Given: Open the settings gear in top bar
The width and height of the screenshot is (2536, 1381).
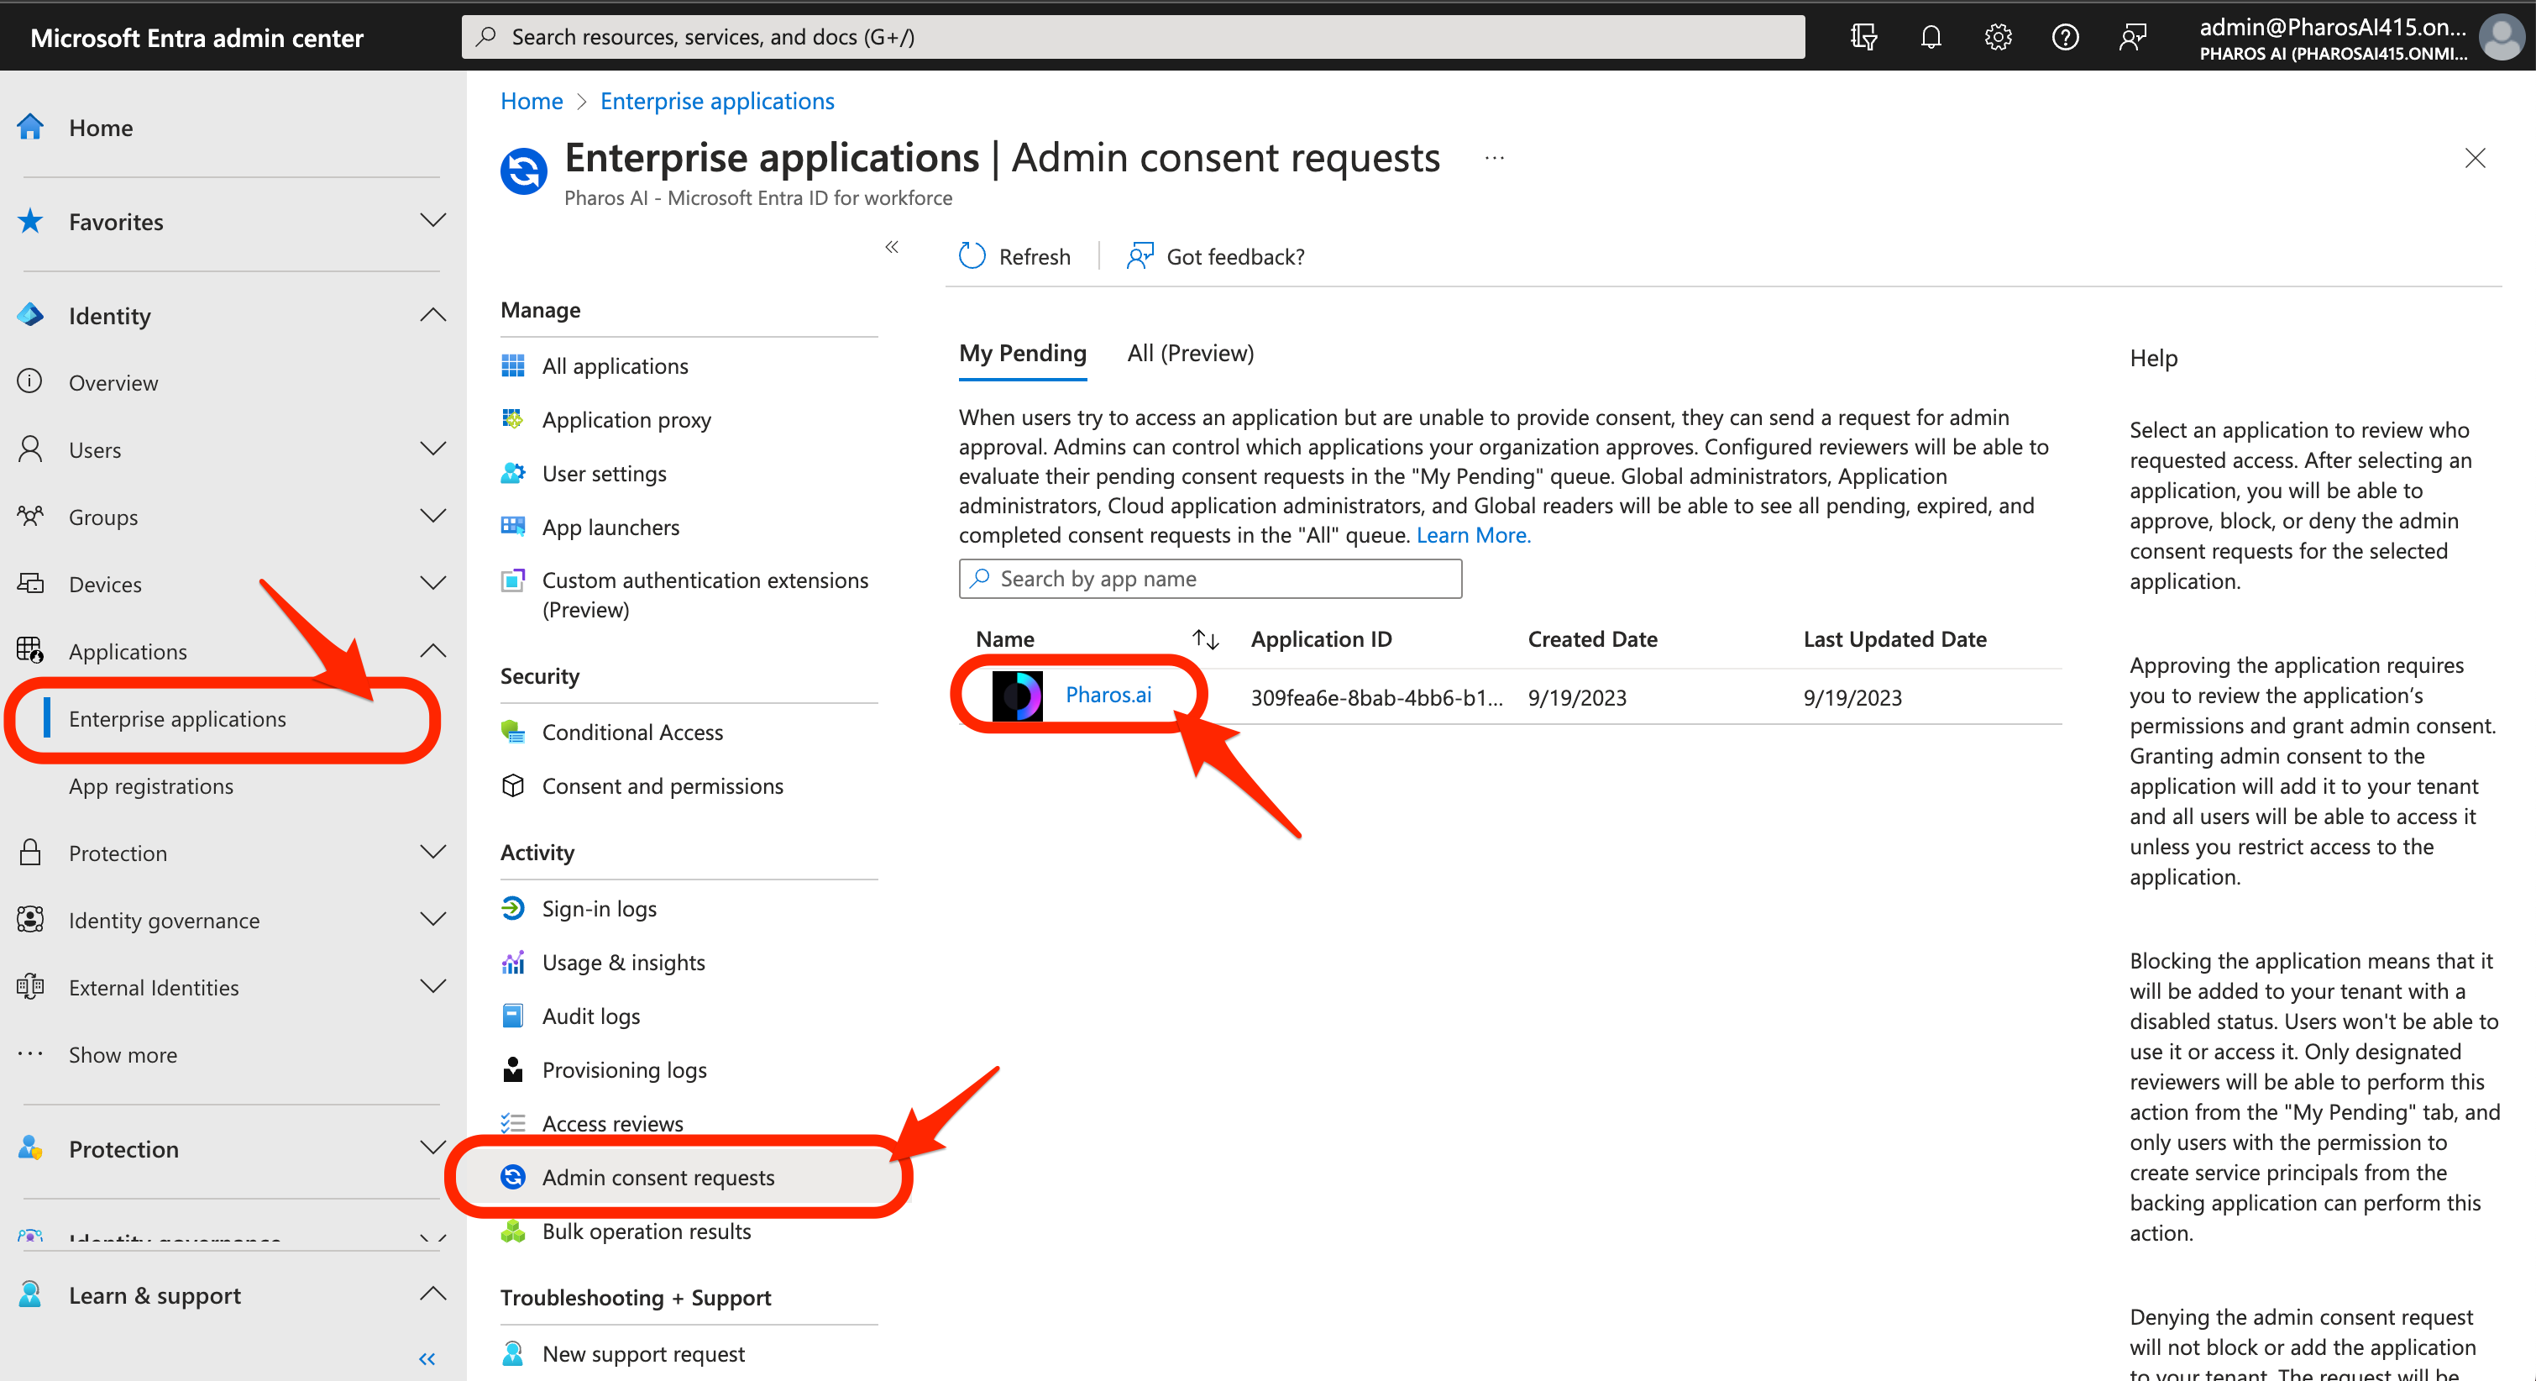Looking at the screenshot, I should (x=1998, y=38).
